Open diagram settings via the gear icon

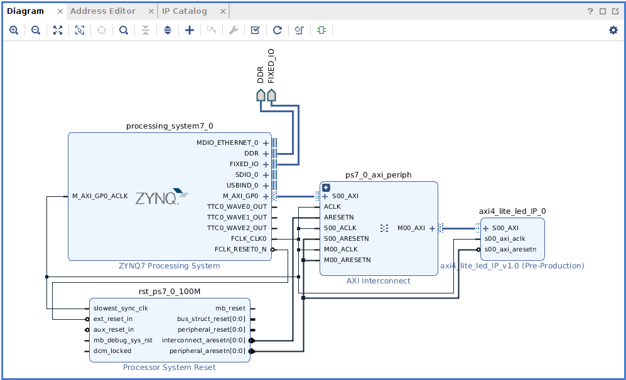(x=613, y=29)
